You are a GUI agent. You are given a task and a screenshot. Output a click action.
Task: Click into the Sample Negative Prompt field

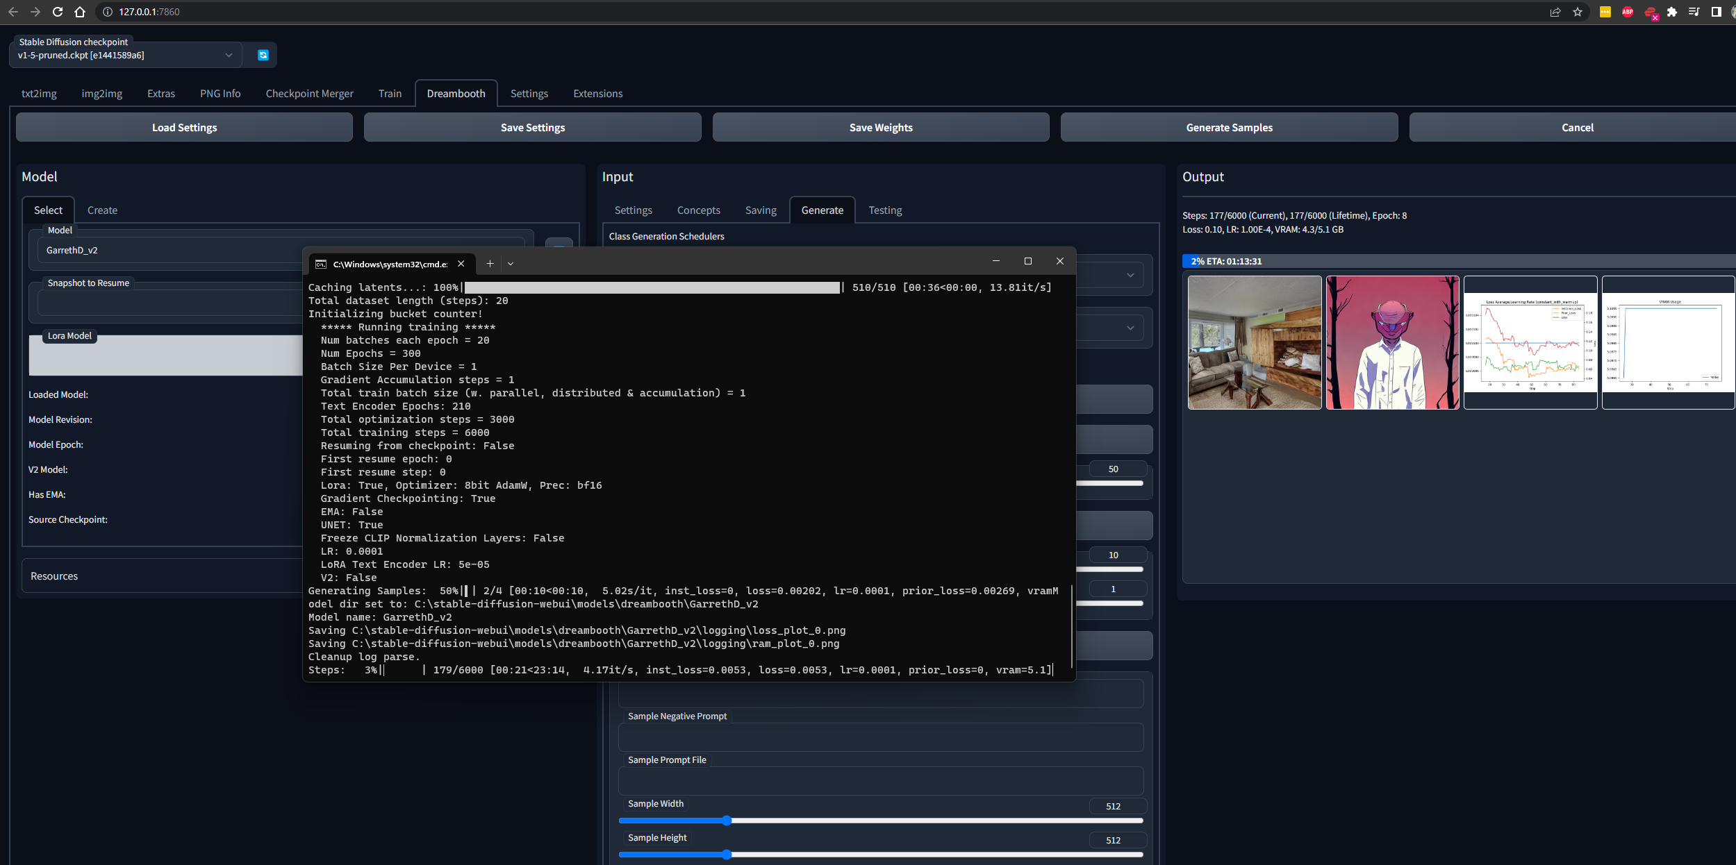[880, 738]
